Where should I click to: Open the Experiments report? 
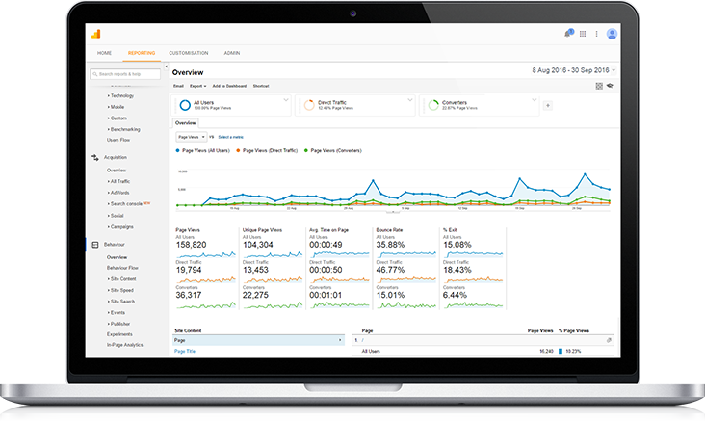[x=119, y=334]
